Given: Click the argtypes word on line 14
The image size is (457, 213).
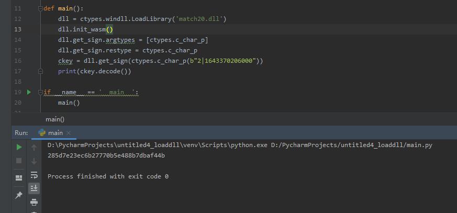Looking at the screenshot, I should click(x=120, y=40).
